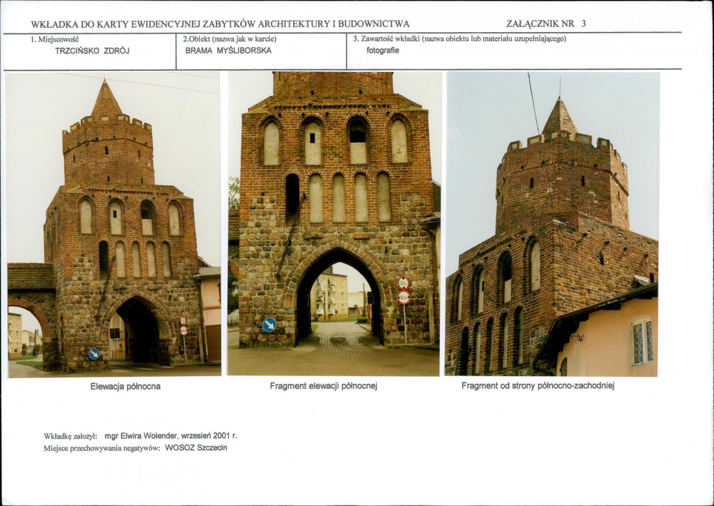The height and width of the screenshot is (506, 714).
Task: Click the caption 'Fragment elewacji północnej'
Action: point(324,386)
